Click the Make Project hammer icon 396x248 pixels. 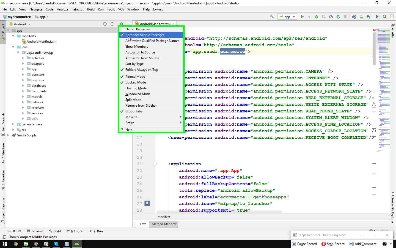click(272, 17)
